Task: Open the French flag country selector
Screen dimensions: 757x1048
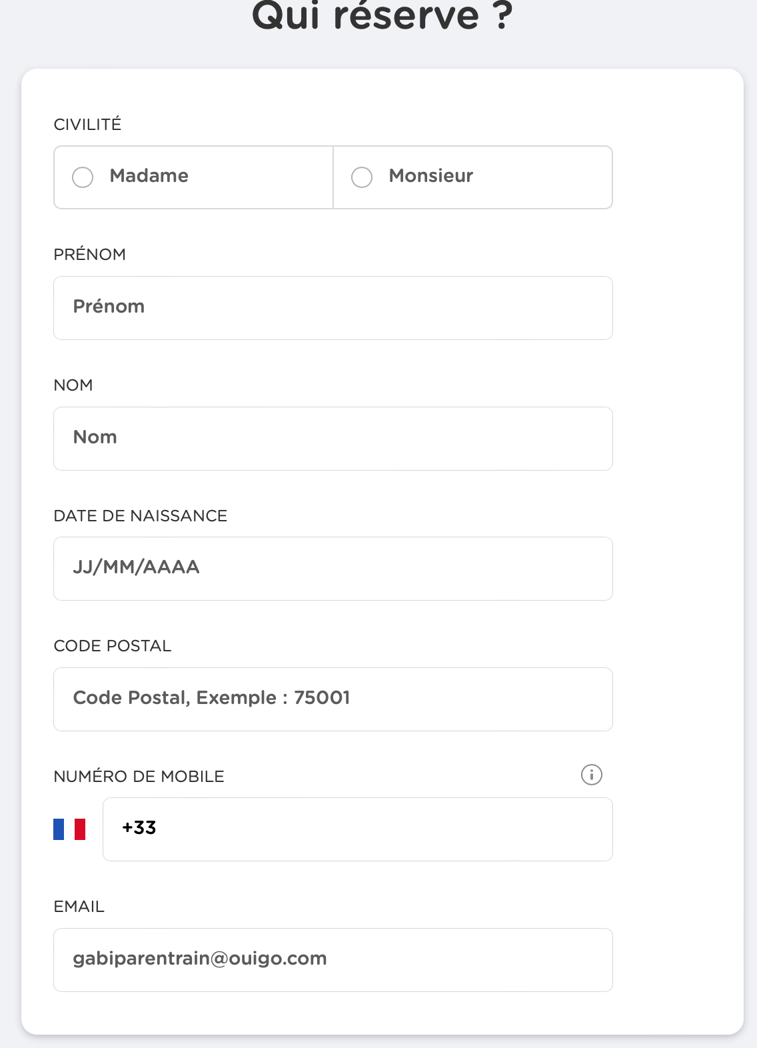Action: point(69,829)
